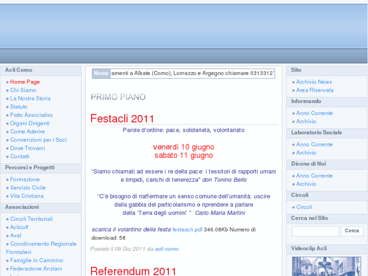Click the scrolling News ticker text
The image size is (368, 276).
tap(192, 73)
